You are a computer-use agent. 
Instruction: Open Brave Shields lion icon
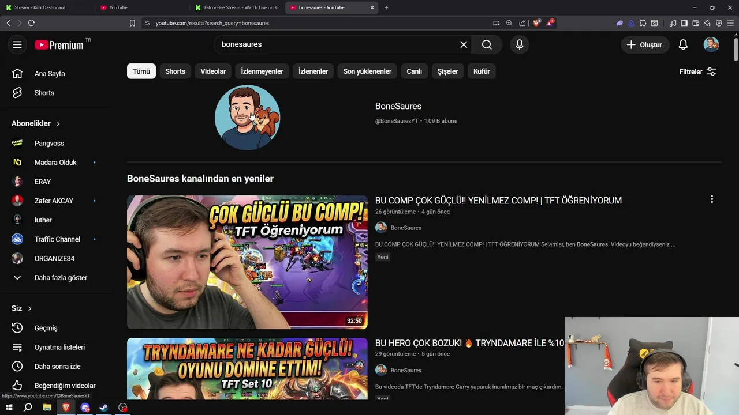point(536,23)
